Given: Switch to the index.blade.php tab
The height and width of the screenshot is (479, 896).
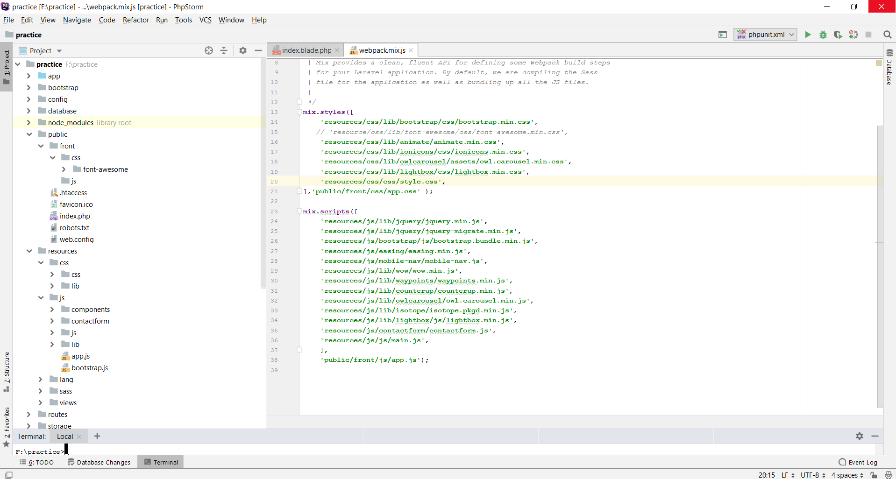Looking at the screenshot, I should tap(306, 50).
